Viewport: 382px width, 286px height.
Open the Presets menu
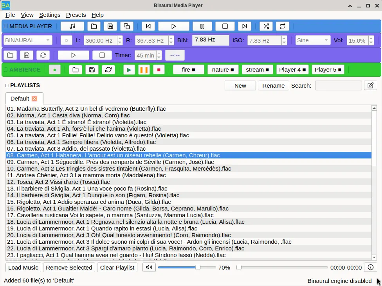(76, 15)
